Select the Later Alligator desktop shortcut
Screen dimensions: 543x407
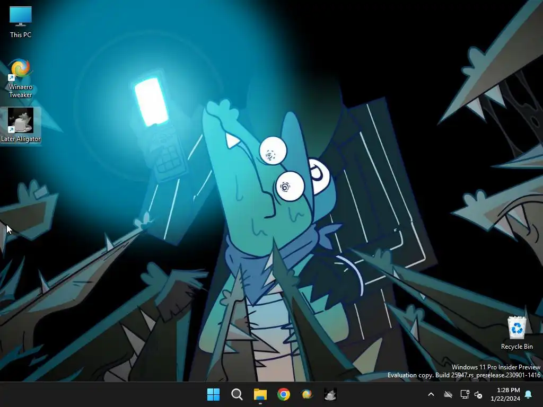coord(21,125)
